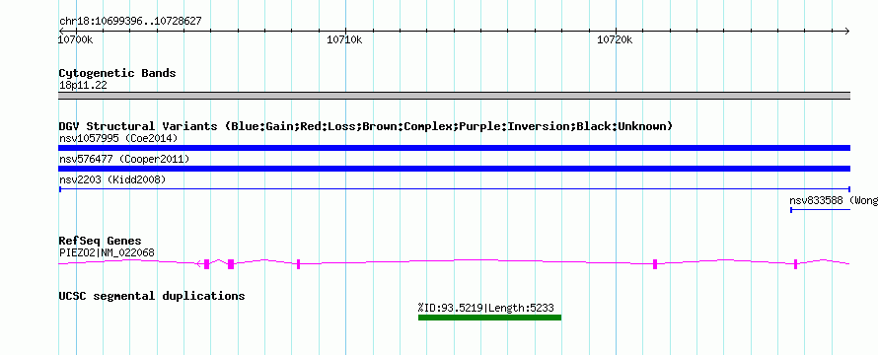This screenshot has width=878, height=355.
Task: Select the 10700k ruler tick label
Action: (x=76, y=39)
